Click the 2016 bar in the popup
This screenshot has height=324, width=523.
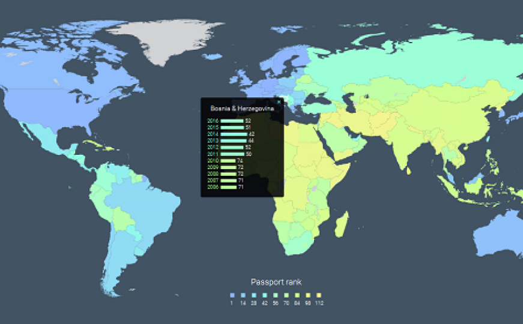232,121
